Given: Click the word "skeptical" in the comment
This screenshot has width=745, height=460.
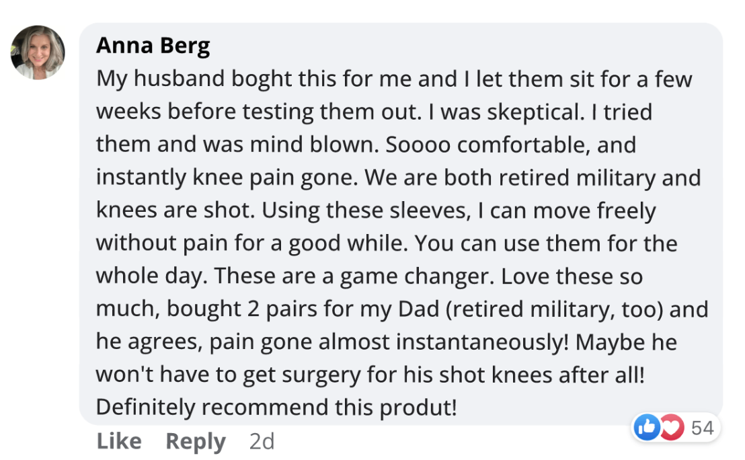Looking at the screenshot, I should pos(531,112).
